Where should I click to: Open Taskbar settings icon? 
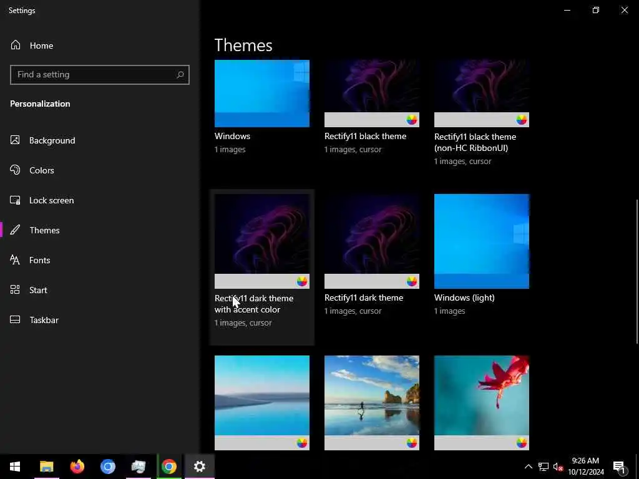tap(15, 320)
